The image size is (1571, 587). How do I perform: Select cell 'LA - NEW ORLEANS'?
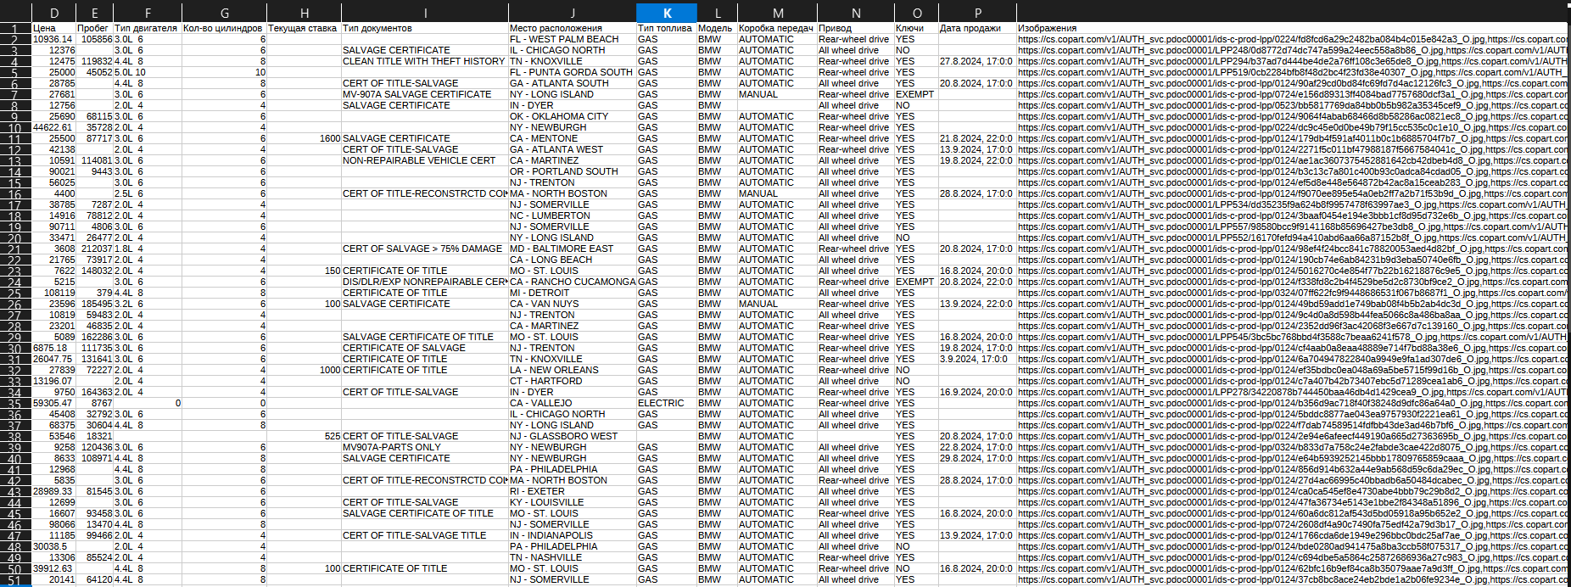click(573, 370)
